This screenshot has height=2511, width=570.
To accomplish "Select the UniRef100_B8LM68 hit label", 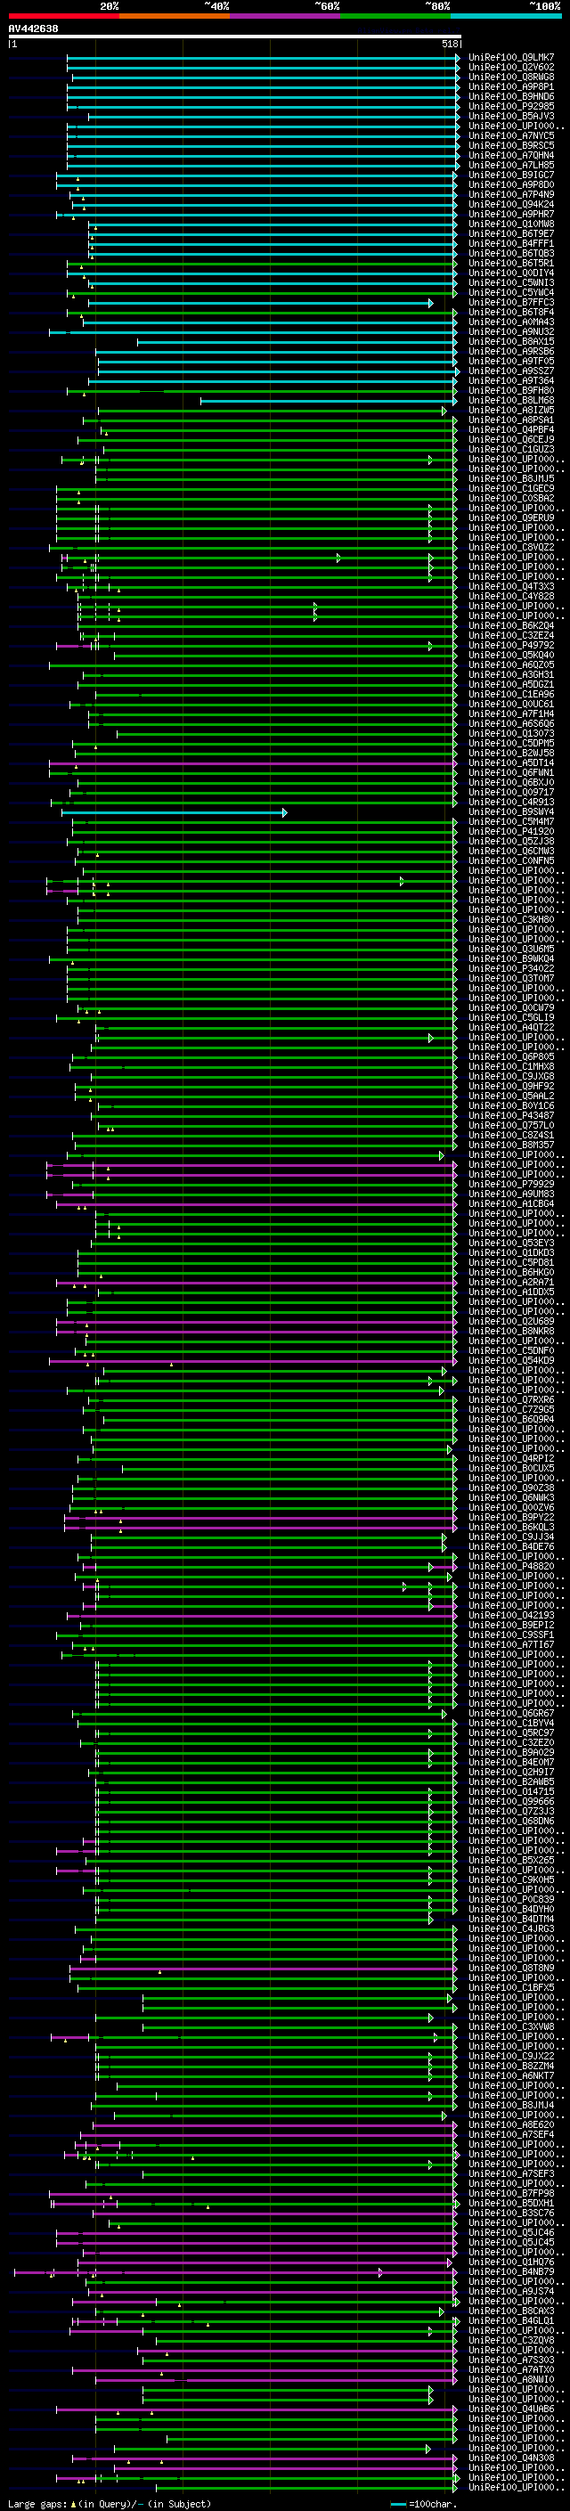I will [511, 401].
